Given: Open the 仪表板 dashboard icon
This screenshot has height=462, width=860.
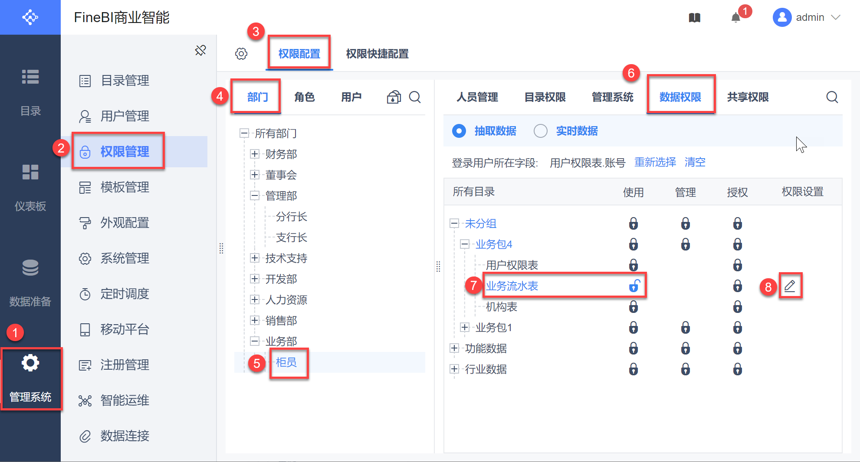Looking at the screenshot, I should click(x=30, y=172).
